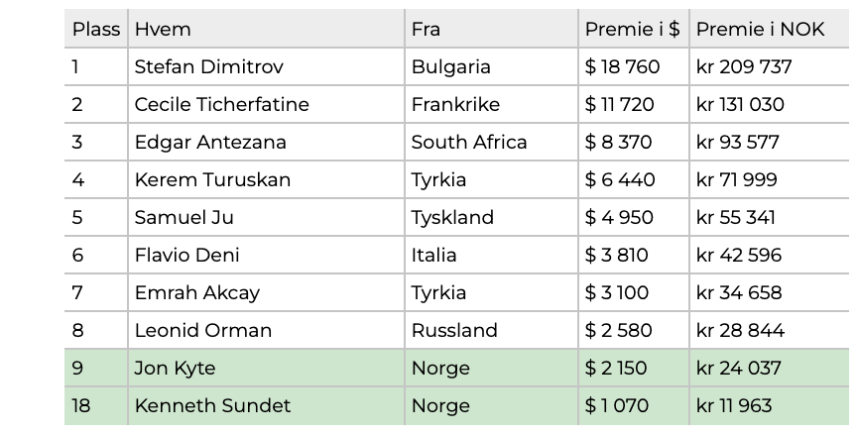Select the name Cecile Ticherfatine

point(222,104)
